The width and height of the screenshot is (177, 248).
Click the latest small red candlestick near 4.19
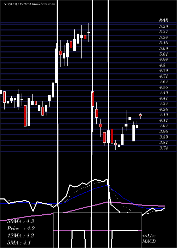[140, 115]
